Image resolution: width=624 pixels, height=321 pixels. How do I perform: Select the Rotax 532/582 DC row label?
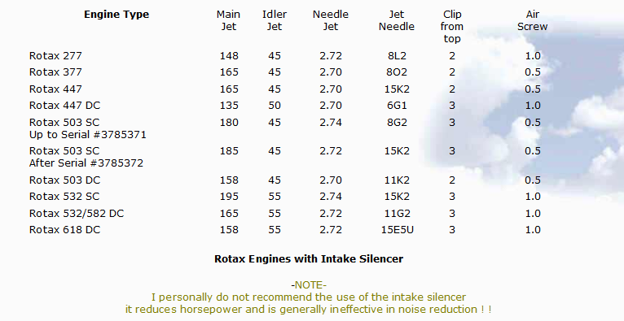pyautogui.click(x=77, y=214)
